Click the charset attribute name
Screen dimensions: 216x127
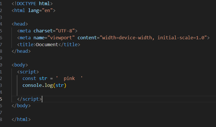(x=43, y=31)
